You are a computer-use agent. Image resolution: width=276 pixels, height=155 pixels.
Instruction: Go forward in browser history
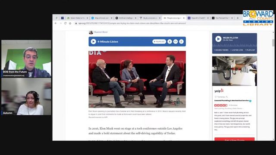pos(61,23)
